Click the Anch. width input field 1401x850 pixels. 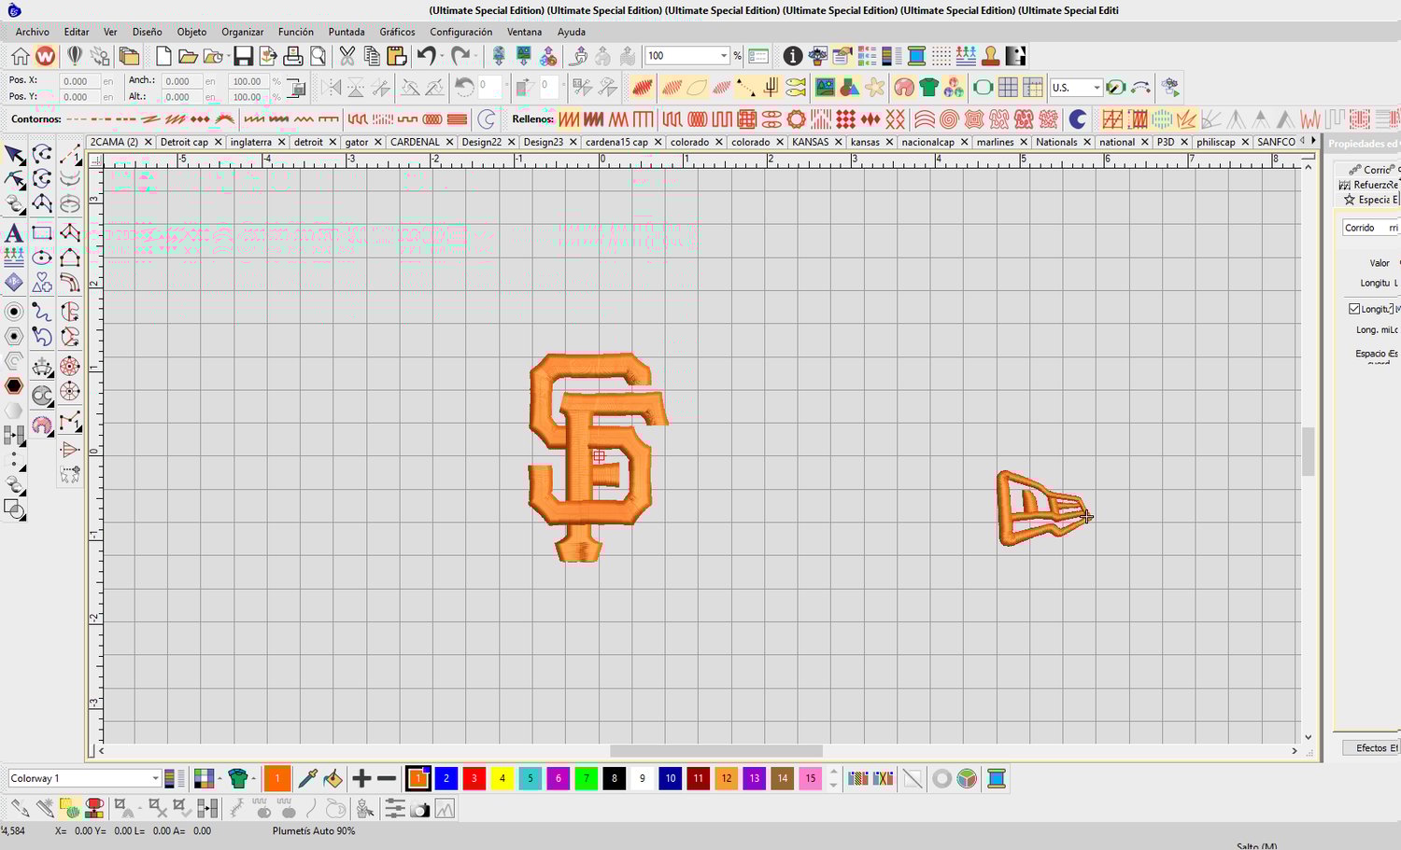click(x=181, y=81)
